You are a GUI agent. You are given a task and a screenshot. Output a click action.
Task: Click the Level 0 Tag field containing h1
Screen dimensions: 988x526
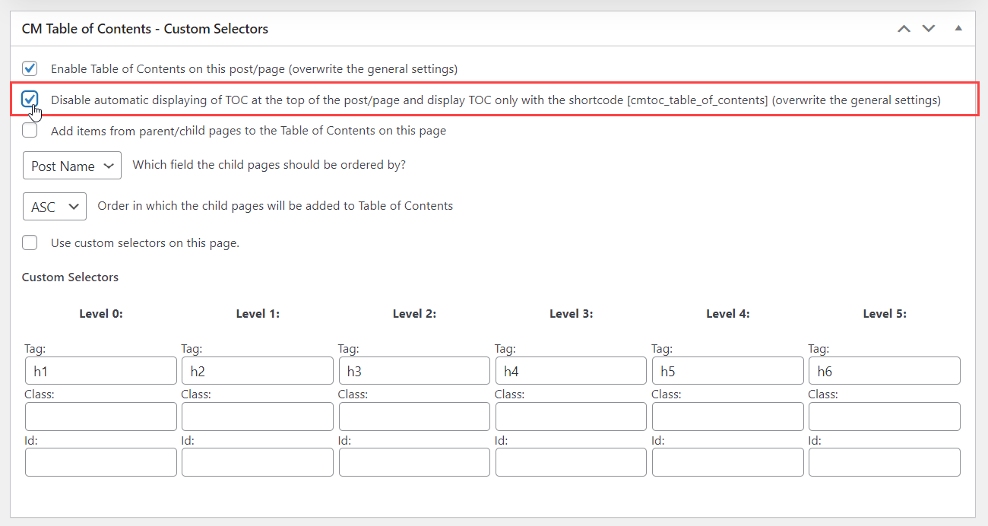(x=101, y=371)
